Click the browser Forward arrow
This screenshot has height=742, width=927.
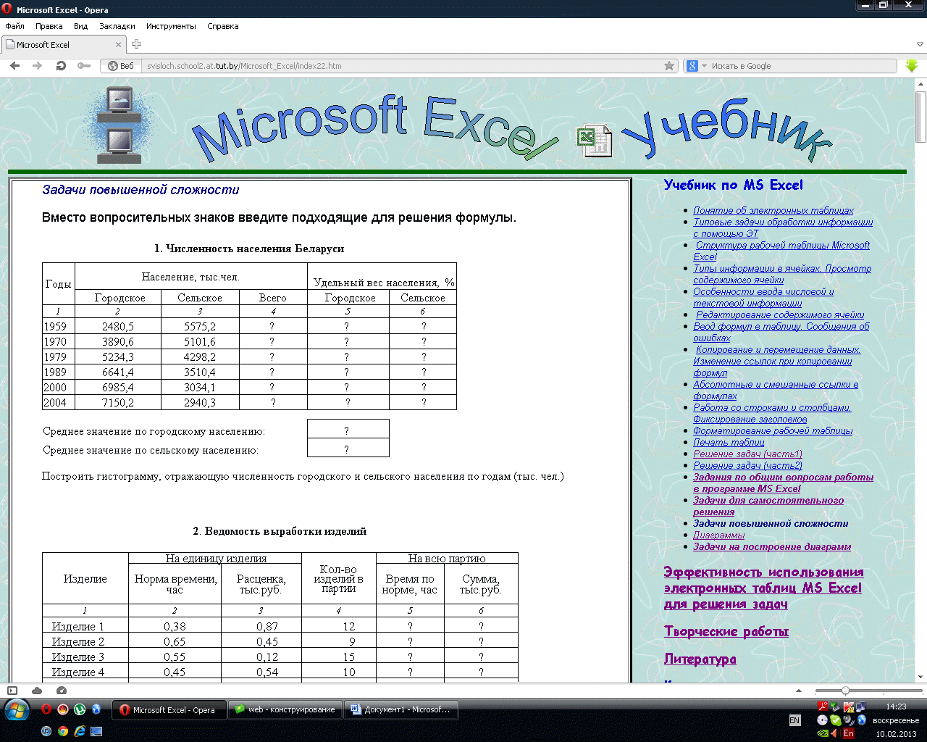pos(38,65)
